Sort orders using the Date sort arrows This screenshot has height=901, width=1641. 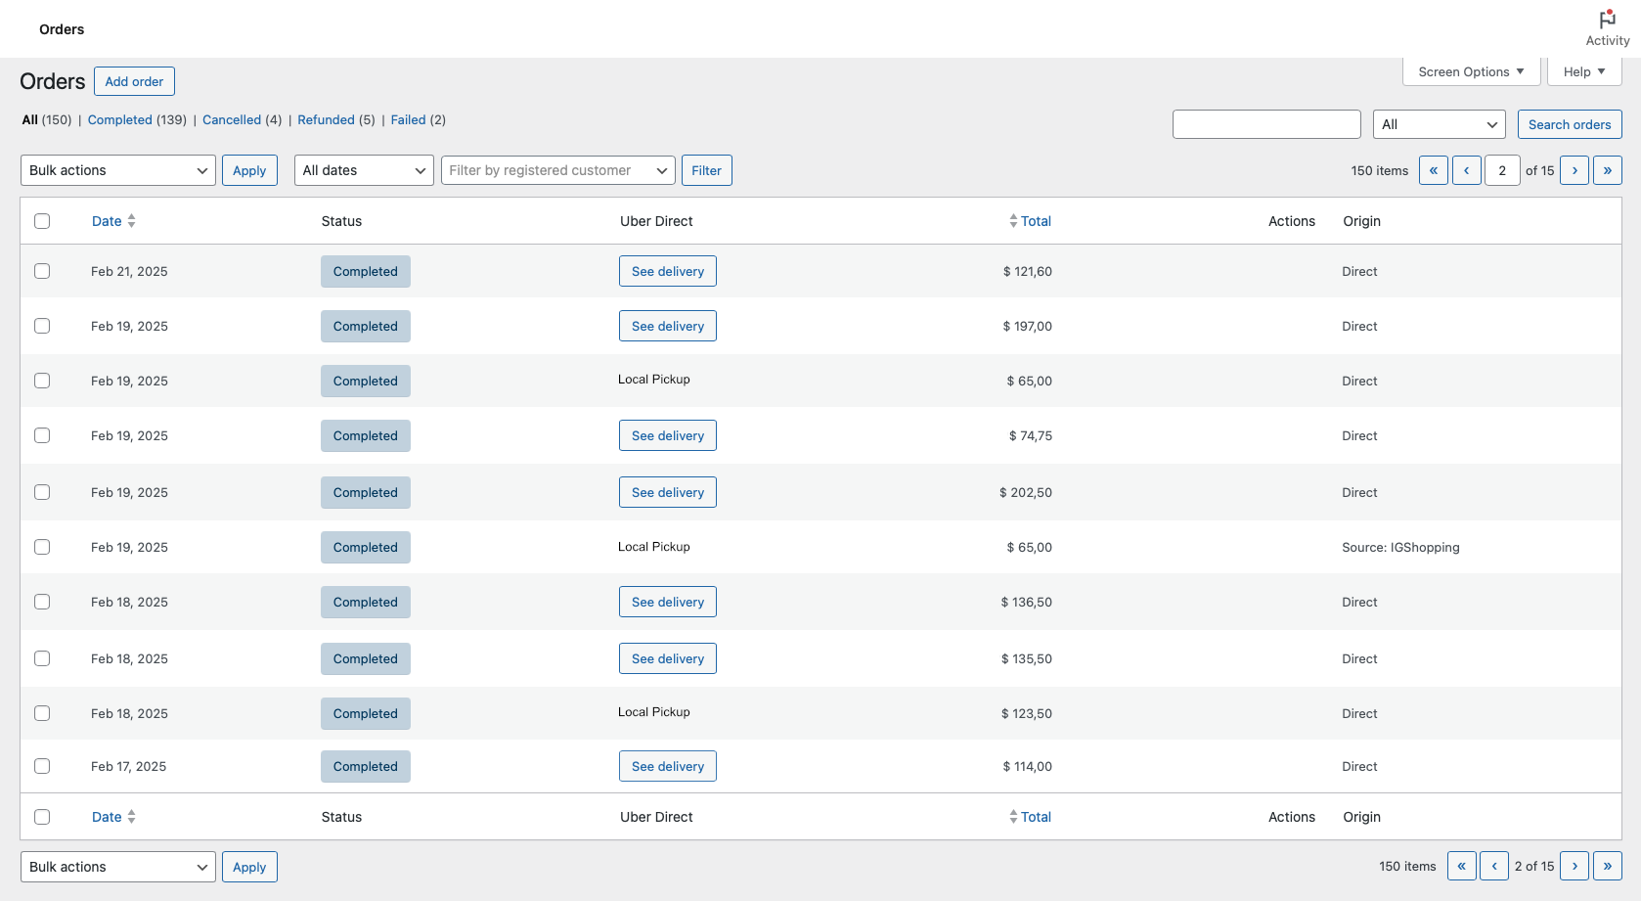point(132,220)
